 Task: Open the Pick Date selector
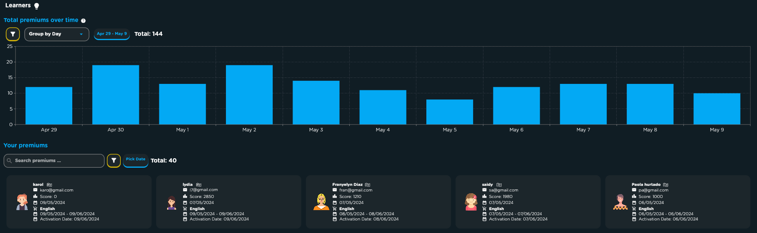click(x=135, y=160)
